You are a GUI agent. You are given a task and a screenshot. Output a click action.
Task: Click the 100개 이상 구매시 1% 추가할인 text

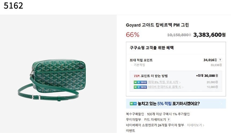[168, 114]
